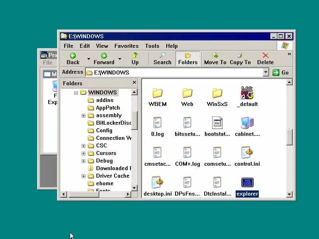Viewport: 319px width, 239px height.
Task: Select the WinSxS folder icon
Action: pyautogui.click(x=217, y=93)
